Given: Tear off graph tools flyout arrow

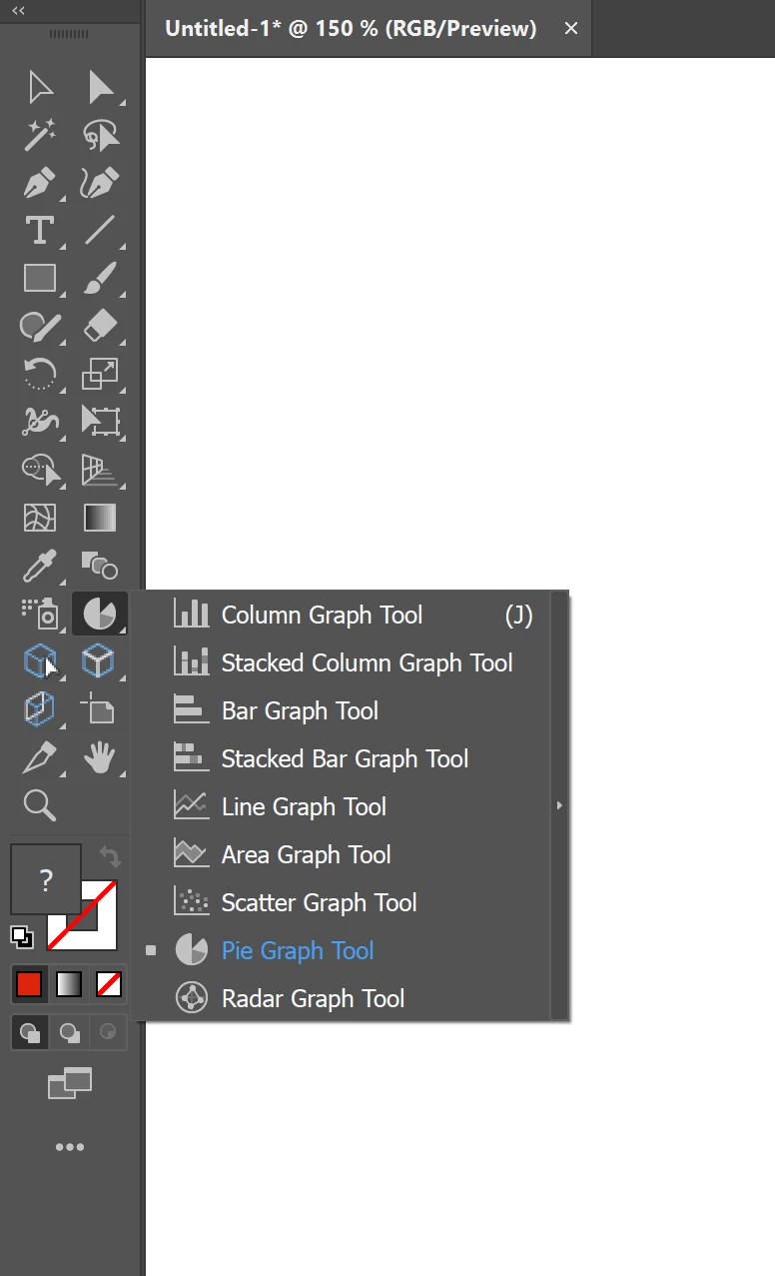Looking at the screenshot, I should click(559, 805).
